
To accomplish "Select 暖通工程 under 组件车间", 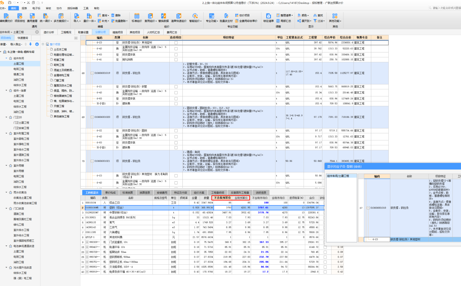I will coord(19,74).
